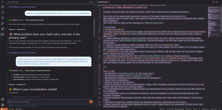Open the Accounts menu icon
Image resolution: width=222 pixels, height=110 pixels.
coord(2,99)
